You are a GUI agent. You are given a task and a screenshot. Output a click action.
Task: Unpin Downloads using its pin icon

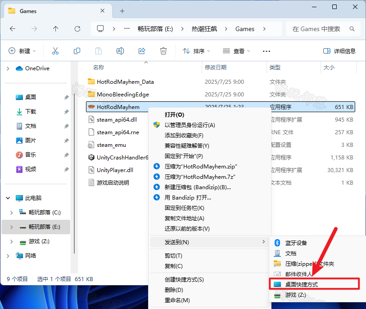coord(67,112)
